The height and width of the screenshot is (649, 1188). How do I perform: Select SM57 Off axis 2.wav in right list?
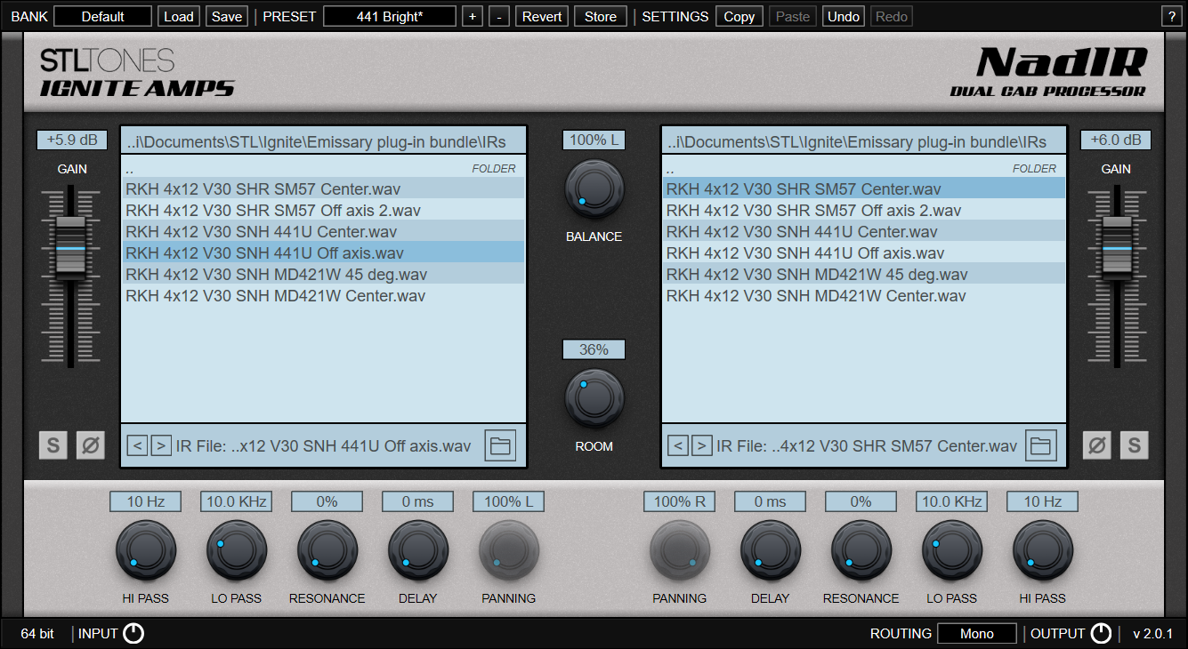[864, 211]
